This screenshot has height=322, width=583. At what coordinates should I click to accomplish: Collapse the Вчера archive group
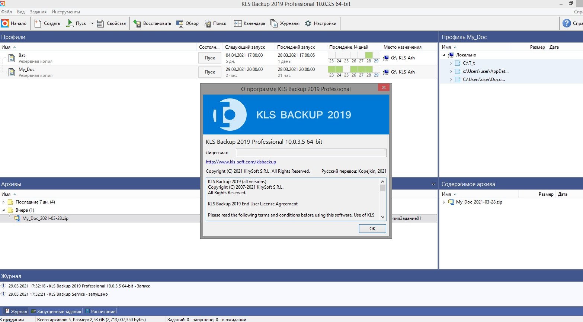(4, 211)
